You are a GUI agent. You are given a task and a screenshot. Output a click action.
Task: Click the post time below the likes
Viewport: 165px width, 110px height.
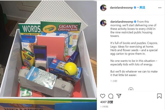[104, 107]
